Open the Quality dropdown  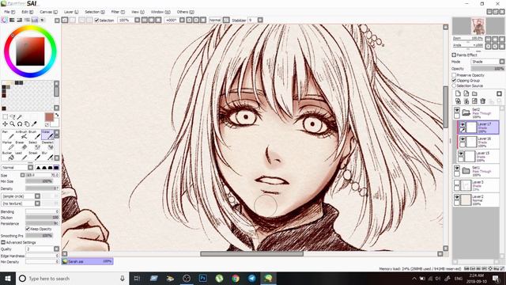pyautogui.click(x=43, y=249)
